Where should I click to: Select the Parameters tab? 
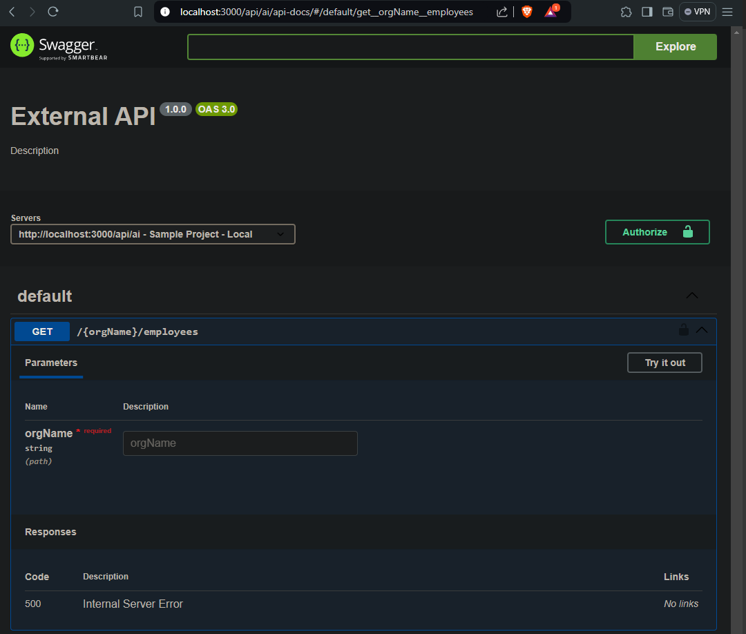51,363
